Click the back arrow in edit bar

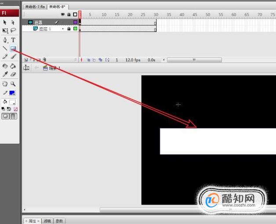click(36, 68)
